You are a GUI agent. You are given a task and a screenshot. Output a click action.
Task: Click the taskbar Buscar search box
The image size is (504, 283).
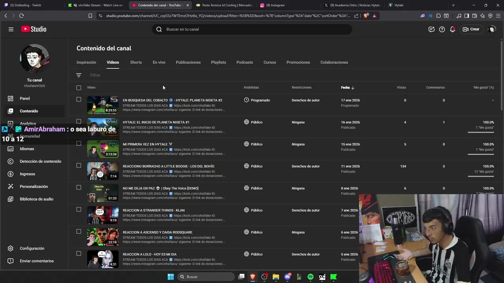pyautogui.click(x=206, y=277)
